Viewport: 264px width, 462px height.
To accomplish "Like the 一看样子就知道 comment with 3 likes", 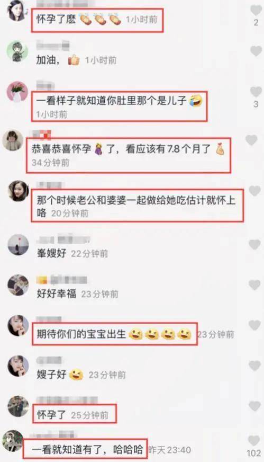I will click(256, 92).
